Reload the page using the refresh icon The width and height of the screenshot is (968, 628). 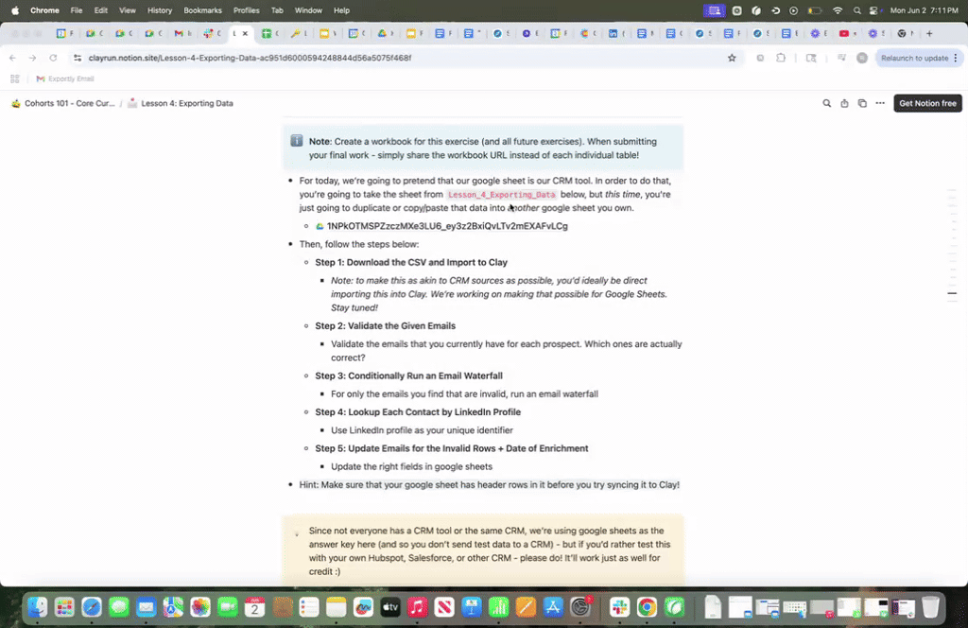tap(53, 58)
